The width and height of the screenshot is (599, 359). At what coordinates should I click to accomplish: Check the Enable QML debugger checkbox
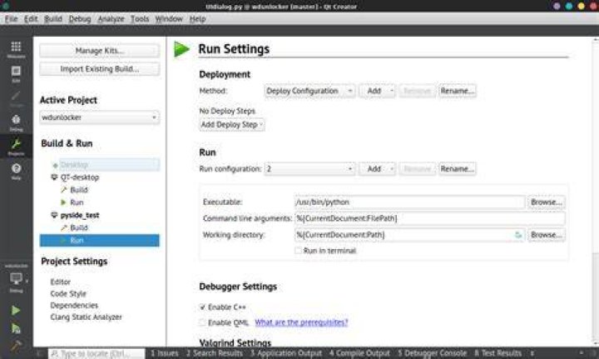click(x=202, y=322)
